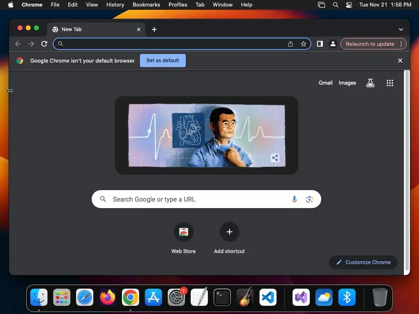Open the Apple menu
419x314 pixels.
11,4
